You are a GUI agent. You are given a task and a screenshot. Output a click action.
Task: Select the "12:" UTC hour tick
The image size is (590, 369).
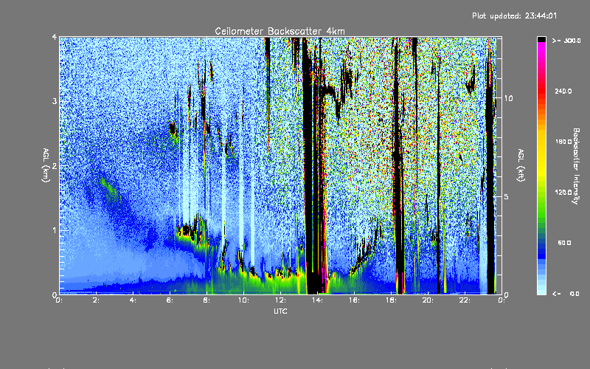(x=280, y=300)
